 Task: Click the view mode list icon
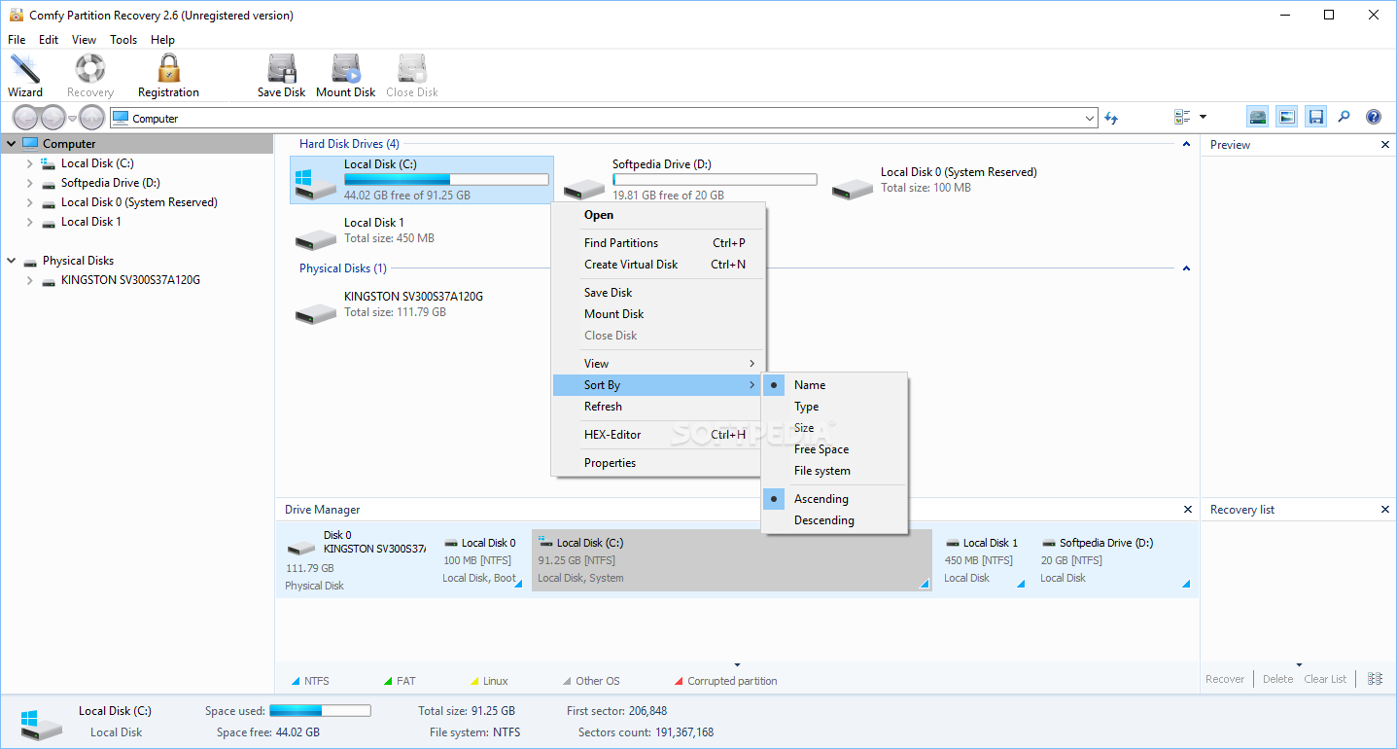pos(1182,117)
